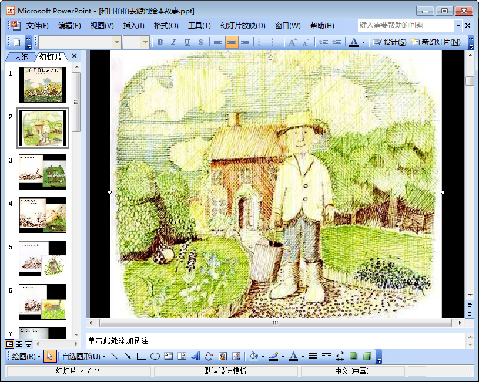Select slide 3 thumbnail

point(42,171)
